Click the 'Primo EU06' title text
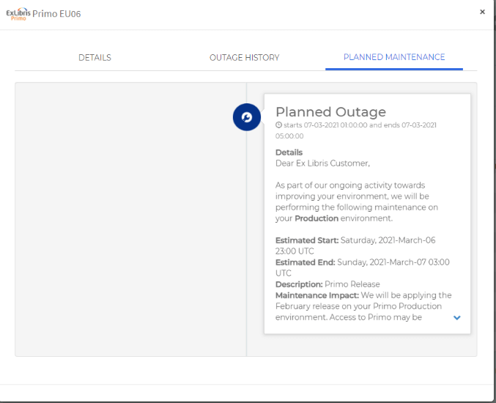 (x=56, y=14)
